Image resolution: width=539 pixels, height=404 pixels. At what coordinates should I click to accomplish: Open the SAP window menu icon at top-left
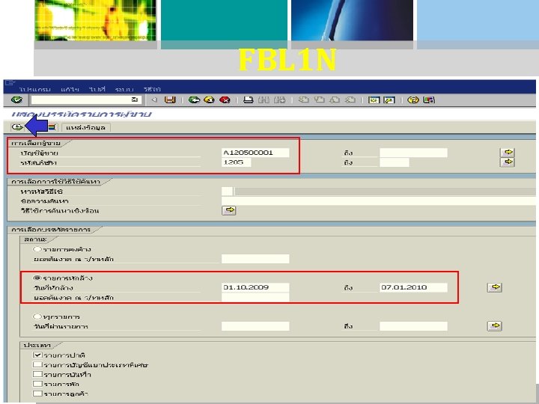(10, 83)
